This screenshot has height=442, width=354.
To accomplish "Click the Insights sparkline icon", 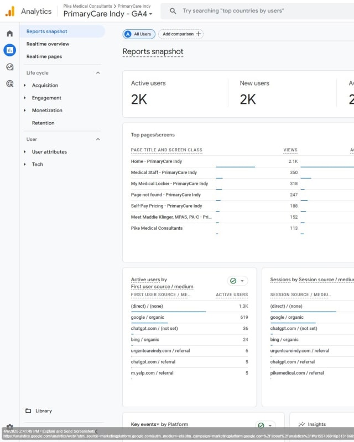I will [x=301, y=424].
